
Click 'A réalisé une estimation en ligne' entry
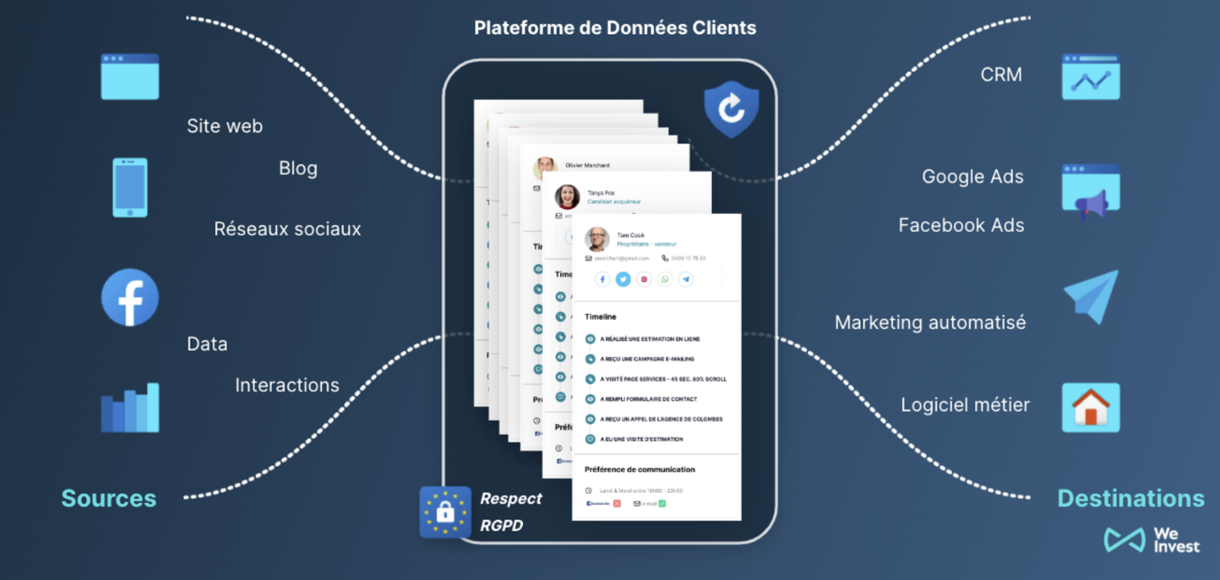click(649, 339)
